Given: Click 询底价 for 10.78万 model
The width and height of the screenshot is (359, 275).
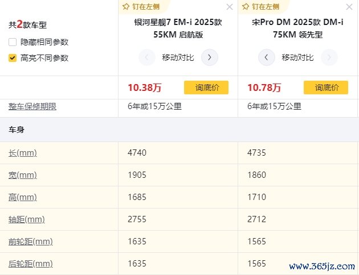Looking at the screenshot, I should tap(326, 88).
